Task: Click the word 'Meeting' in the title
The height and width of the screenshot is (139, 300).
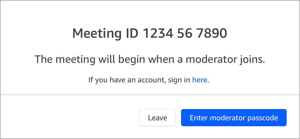Action: (x=97, y=34)
